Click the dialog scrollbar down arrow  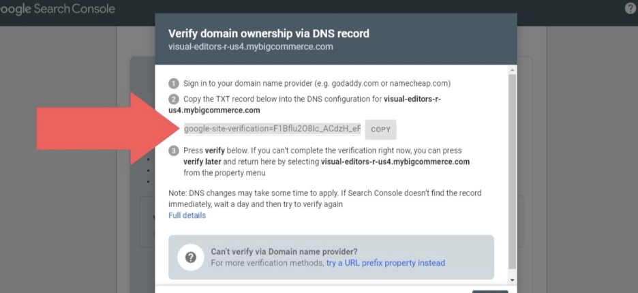point(512,279)
